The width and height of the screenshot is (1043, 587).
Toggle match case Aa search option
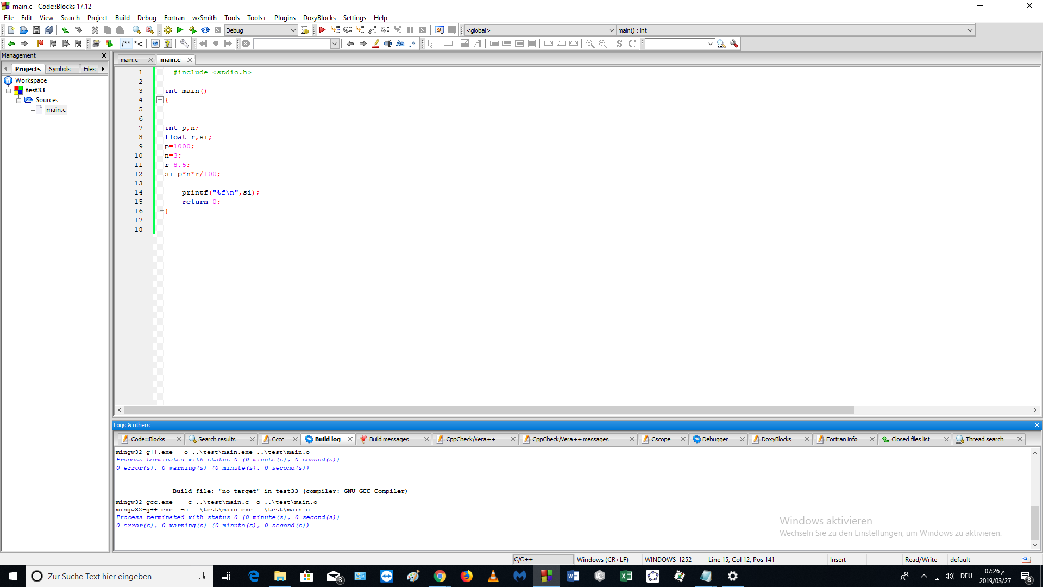(x=400, y=43)
